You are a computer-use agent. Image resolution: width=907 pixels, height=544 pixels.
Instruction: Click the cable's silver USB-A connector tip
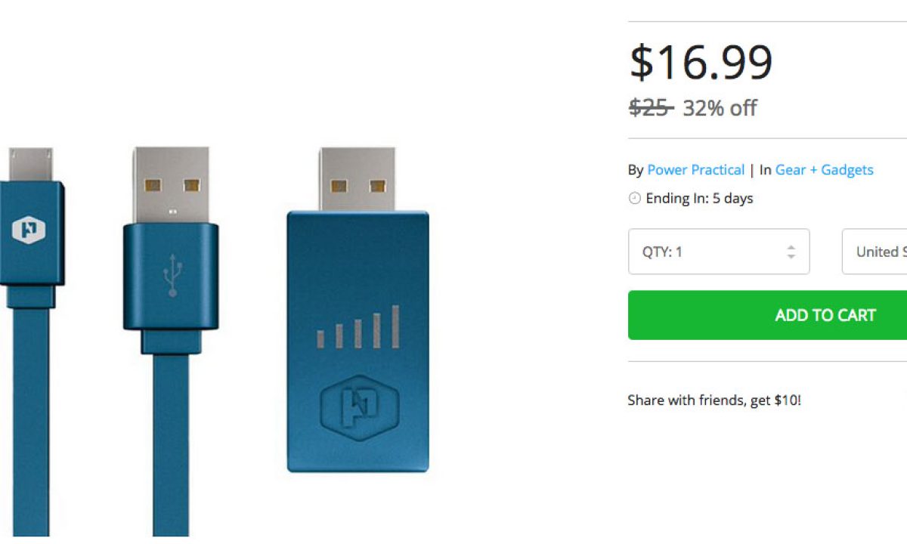(x=171, y=184)
